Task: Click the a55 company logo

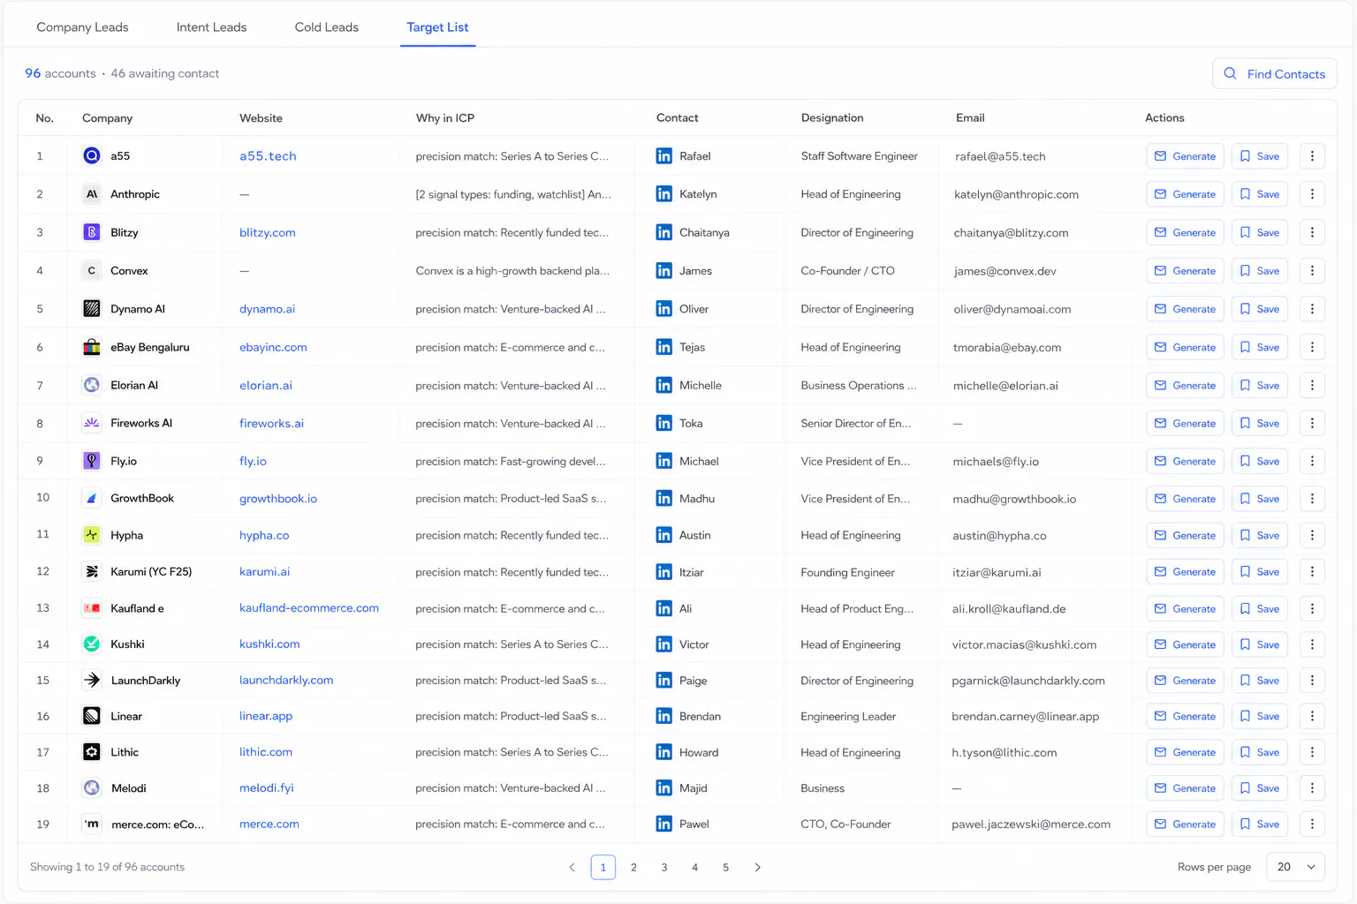Action: [91, 156]
